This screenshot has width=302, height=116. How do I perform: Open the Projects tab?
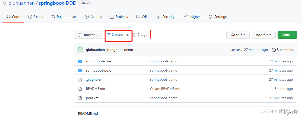[x=119, y=17]
